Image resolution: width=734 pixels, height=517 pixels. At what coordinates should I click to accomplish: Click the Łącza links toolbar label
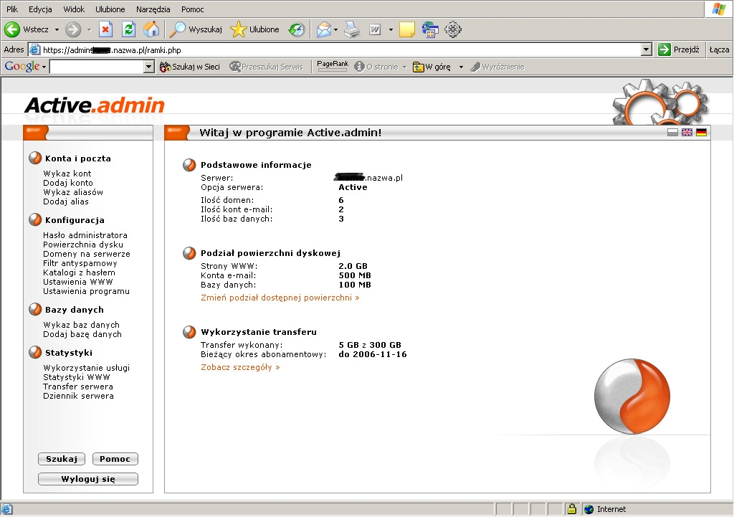[x=719, y=49]
